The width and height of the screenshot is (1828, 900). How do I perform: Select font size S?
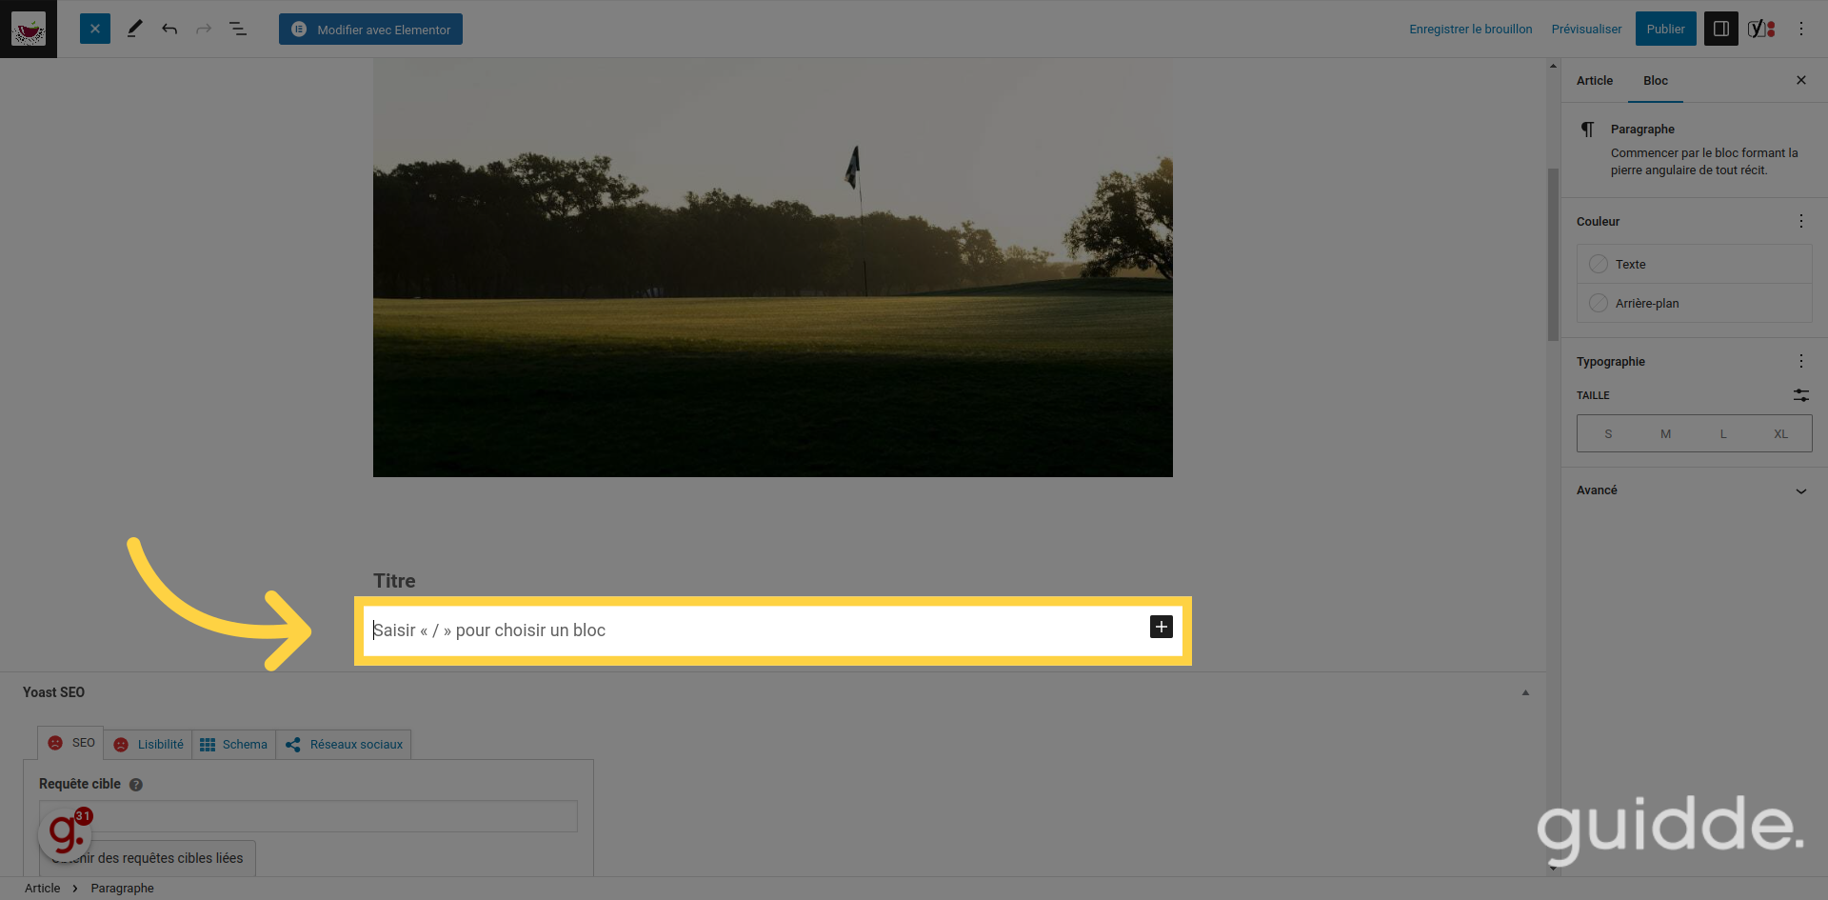[1608, 434]
